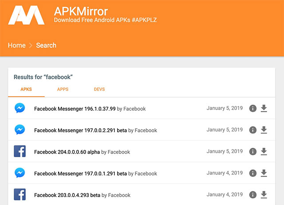Open Facebook Messenger 197.0.0.2.291 beta title link
The height and width of the screenshot is (205, 284).
[x=80, y=130]
